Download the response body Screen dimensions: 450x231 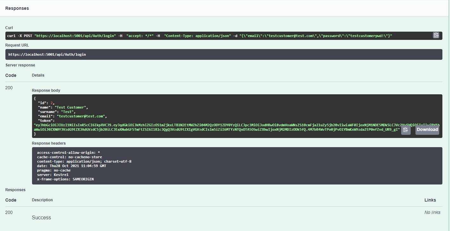click(427, 130)
